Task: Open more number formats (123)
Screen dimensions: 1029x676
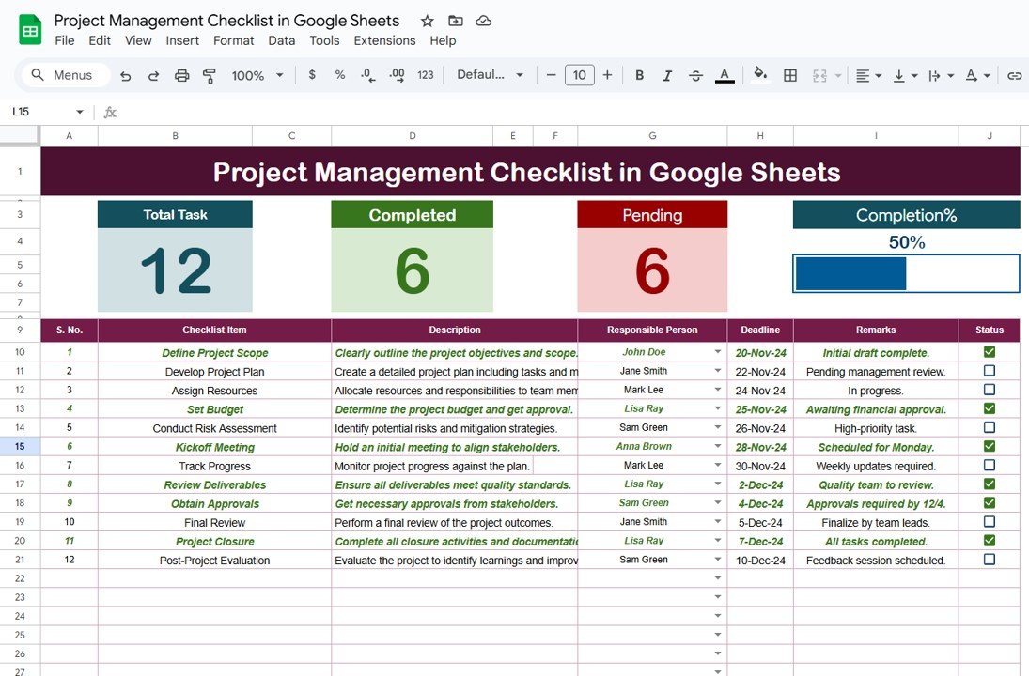Action: 426,75
